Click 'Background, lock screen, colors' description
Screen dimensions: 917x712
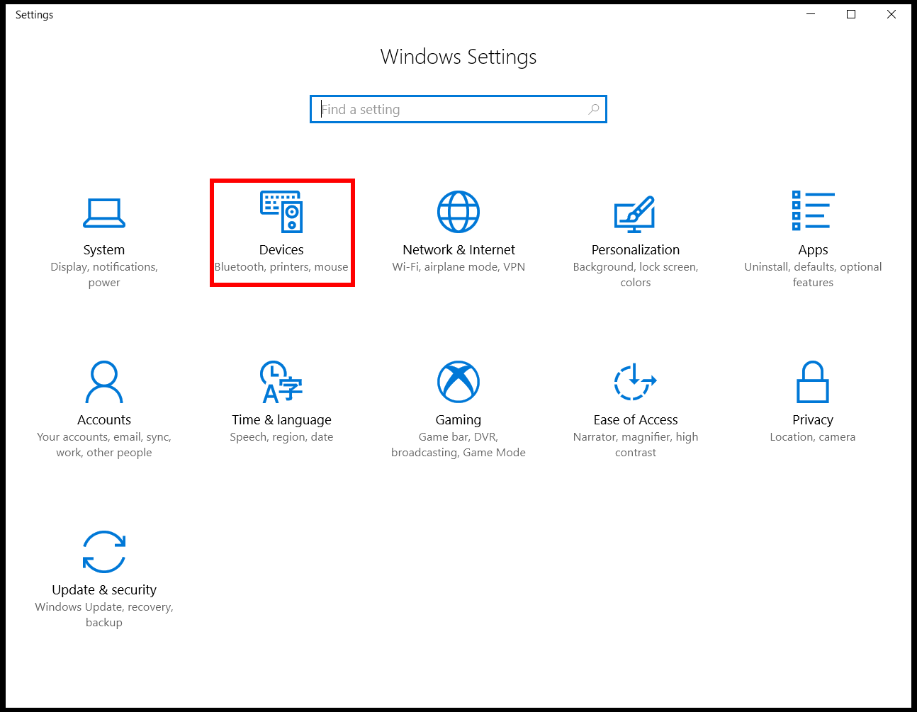[636, 275]
